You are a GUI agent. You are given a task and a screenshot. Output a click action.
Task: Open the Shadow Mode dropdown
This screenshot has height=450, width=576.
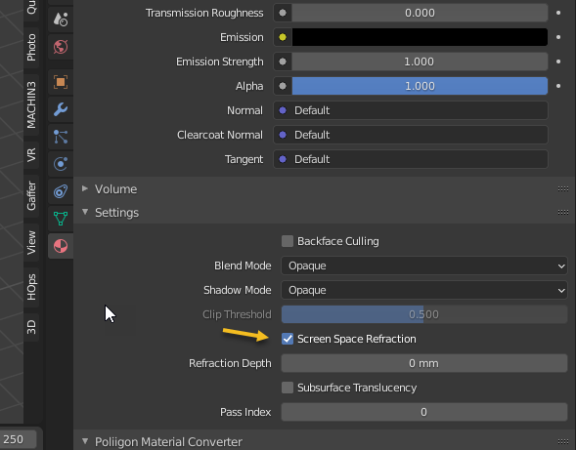(x=424, y=290)
